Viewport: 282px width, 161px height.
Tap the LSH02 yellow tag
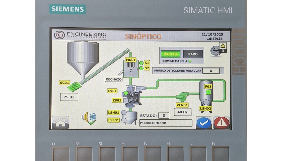tap(205, 109)
